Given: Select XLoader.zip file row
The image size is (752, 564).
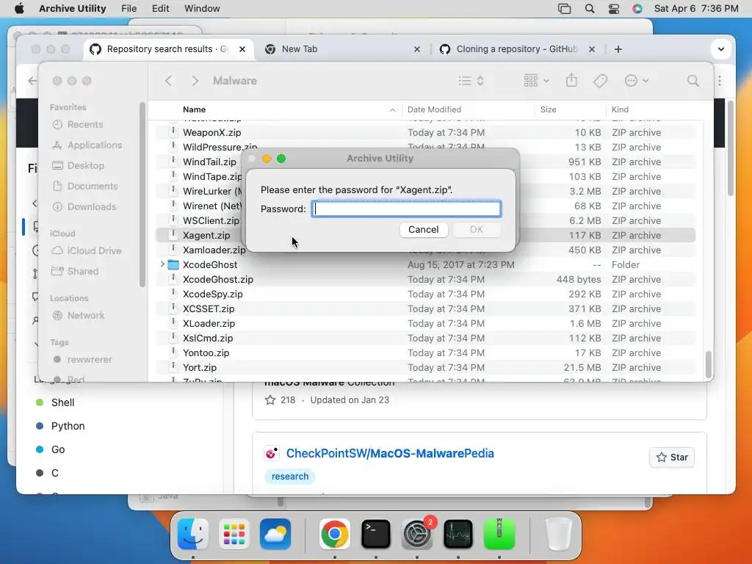Looking at the screenshot, I should coord(425,323).
